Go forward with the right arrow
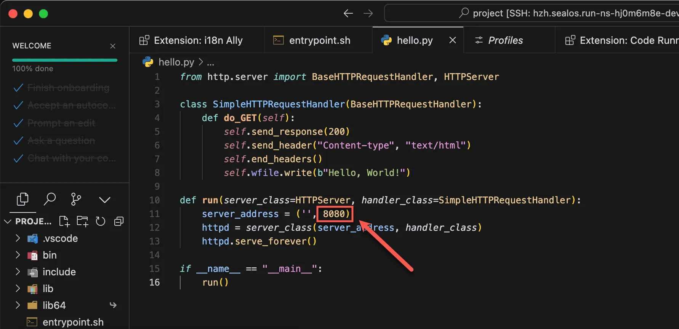Image resolution: width=679 pixels, height=329 pixels. 368,14
